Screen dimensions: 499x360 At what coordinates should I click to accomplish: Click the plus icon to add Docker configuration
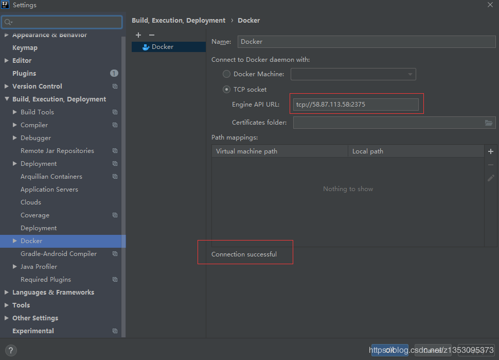tap(138, 35)
